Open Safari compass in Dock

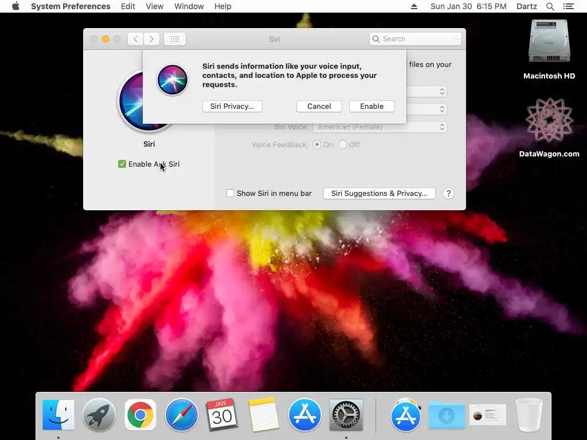coord(182,415)
